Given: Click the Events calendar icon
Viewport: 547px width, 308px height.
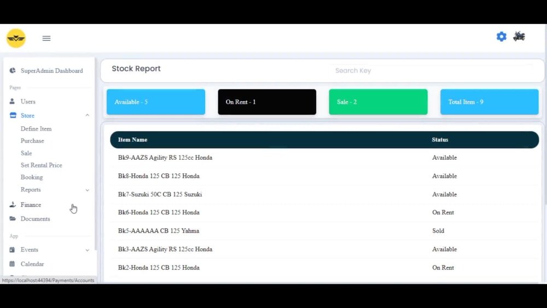Looking at the screenshot, I should [12, 249].
